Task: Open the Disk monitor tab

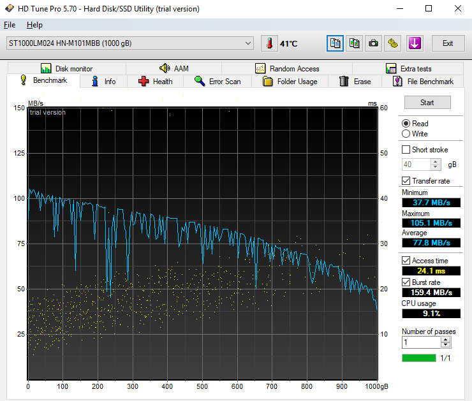Action: click(x=66, y=69)
